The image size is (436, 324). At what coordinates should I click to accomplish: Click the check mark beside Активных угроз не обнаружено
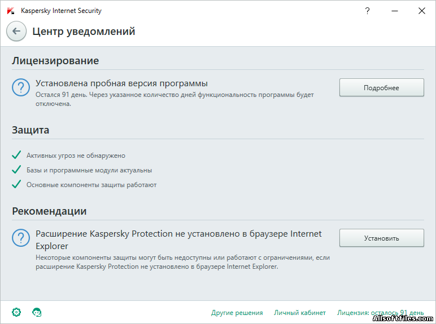click(16, 155)
